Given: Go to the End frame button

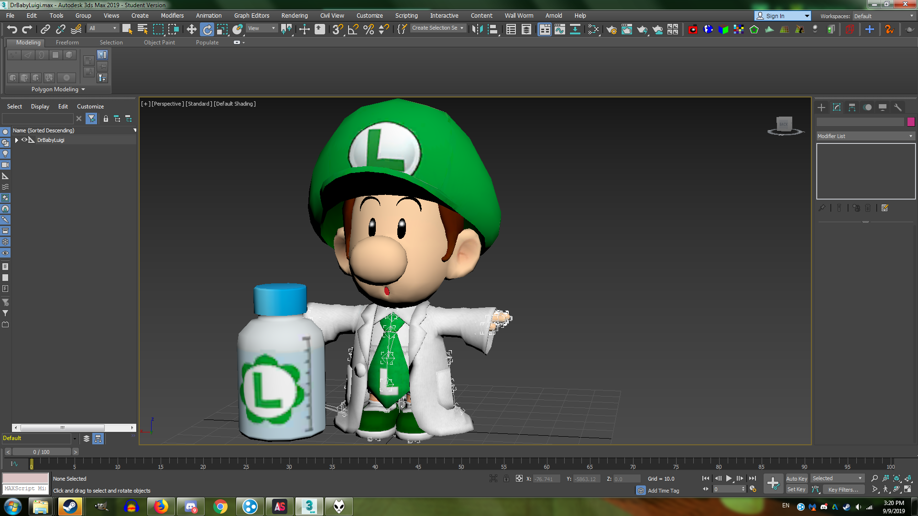Looking at the screenshot, I should pos(753,478).
